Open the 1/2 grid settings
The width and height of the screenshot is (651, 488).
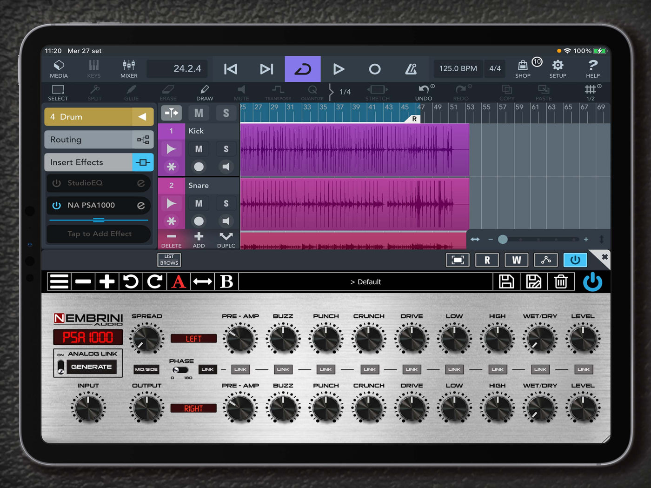(591, 93)
